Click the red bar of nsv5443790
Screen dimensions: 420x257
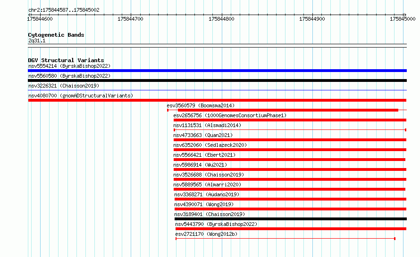pyautogui.click(x=291, y=229)
